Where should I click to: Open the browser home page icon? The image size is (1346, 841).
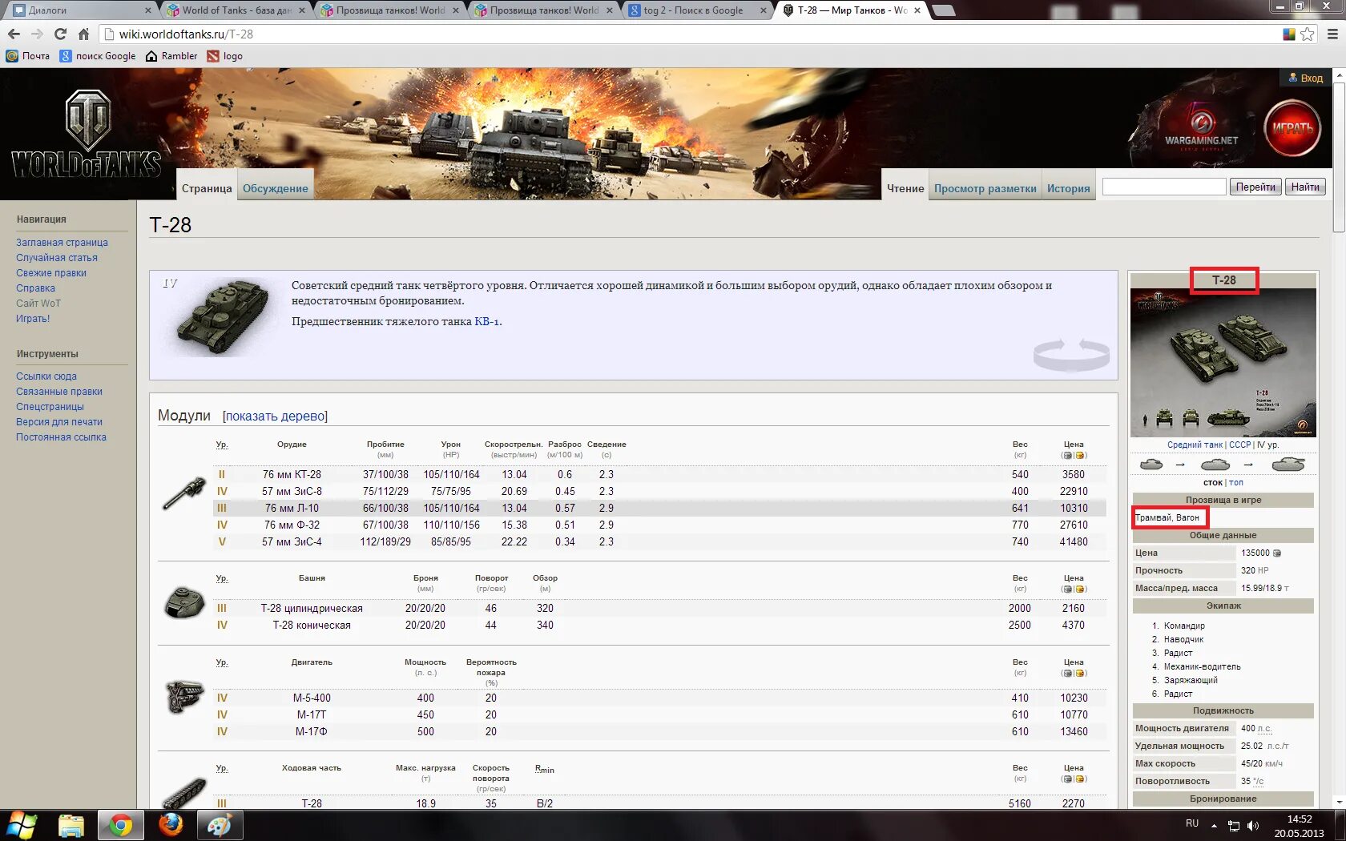tap(83, 34)
